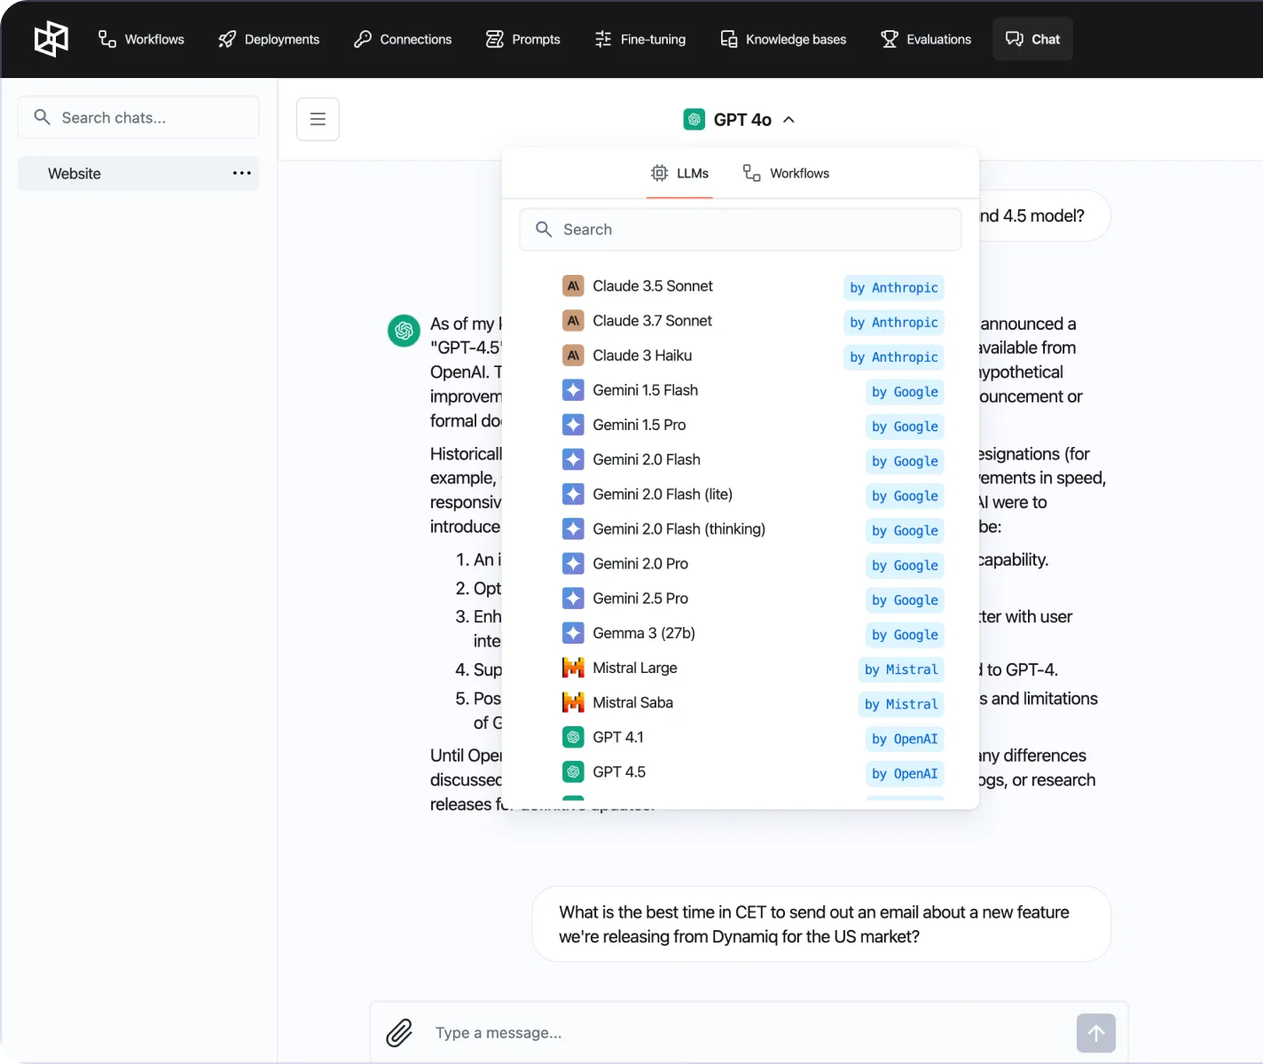1263x1064 pixels.
Task: Click Google icon beside Gemini 2.0 Pro
Action: 573,563
